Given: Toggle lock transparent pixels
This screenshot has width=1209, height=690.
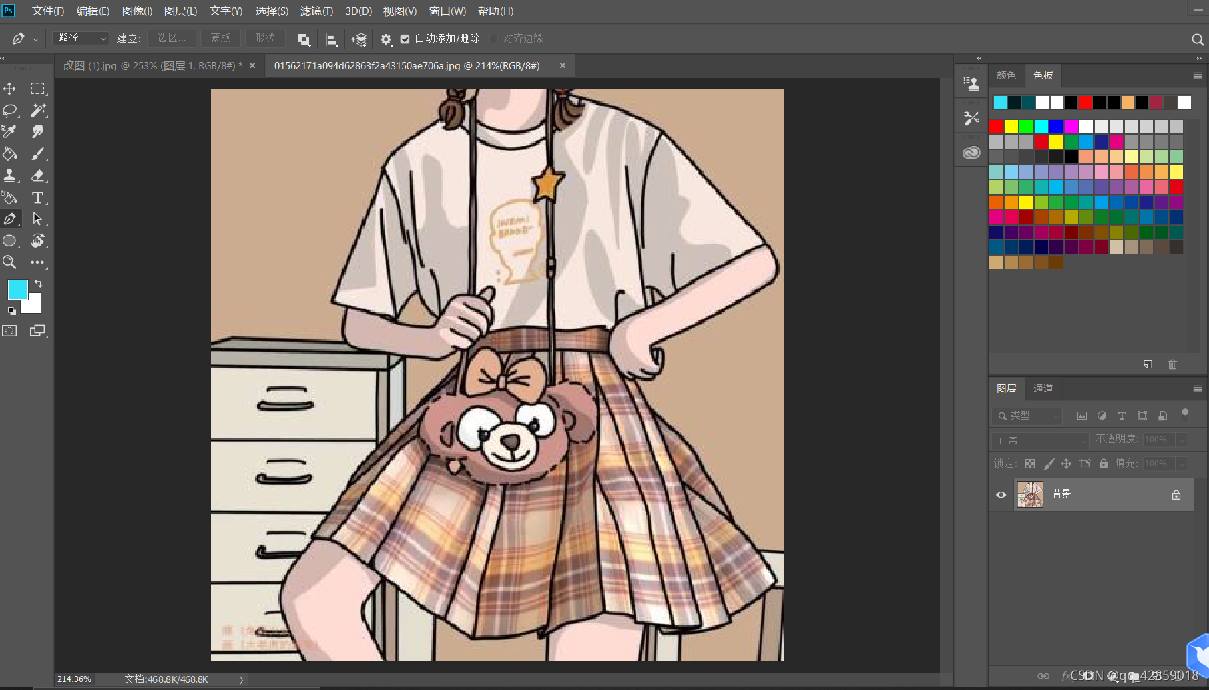Looking at the screenshot, I should coord(1030,464).
